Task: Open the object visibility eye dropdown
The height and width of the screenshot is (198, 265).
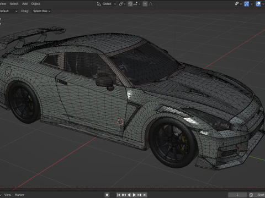Action: click(x=238, y=4)
